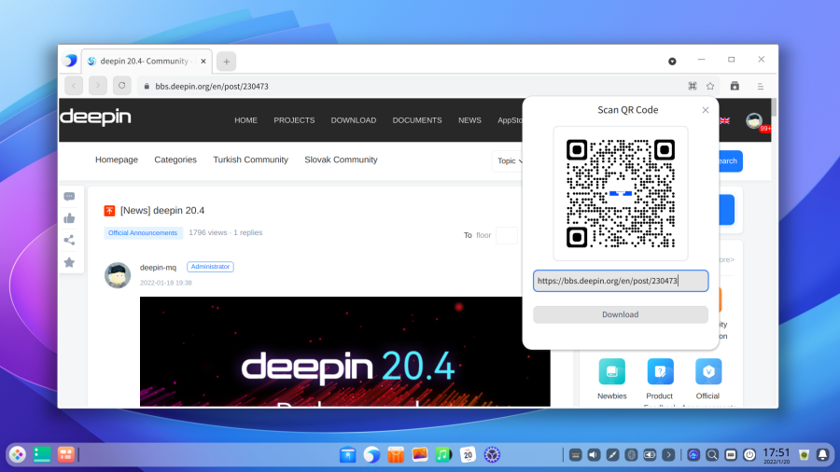The height and width of the screenshot is (472, 840).
Task: Open the notification bell in the dock
Action: pyautogui.click(x=822, y=455)
